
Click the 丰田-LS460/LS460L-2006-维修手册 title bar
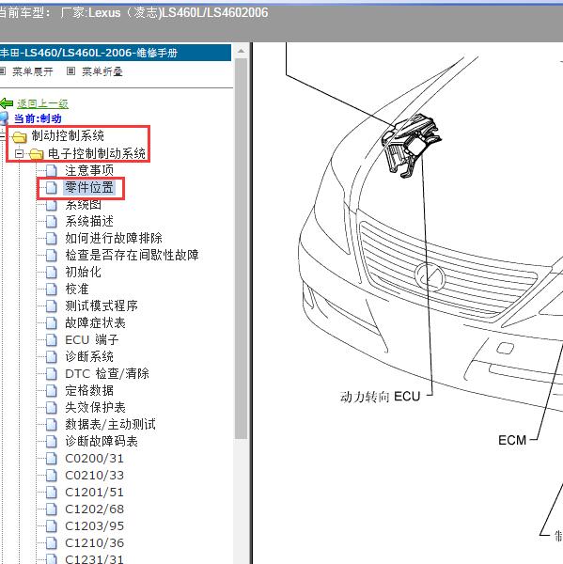click(116, 53)
